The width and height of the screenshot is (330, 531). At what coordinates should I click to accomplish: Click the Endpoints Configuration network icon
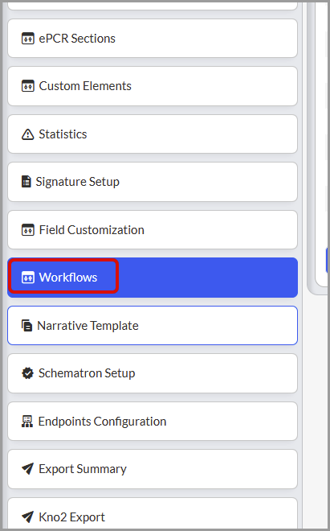coord(27,422)
